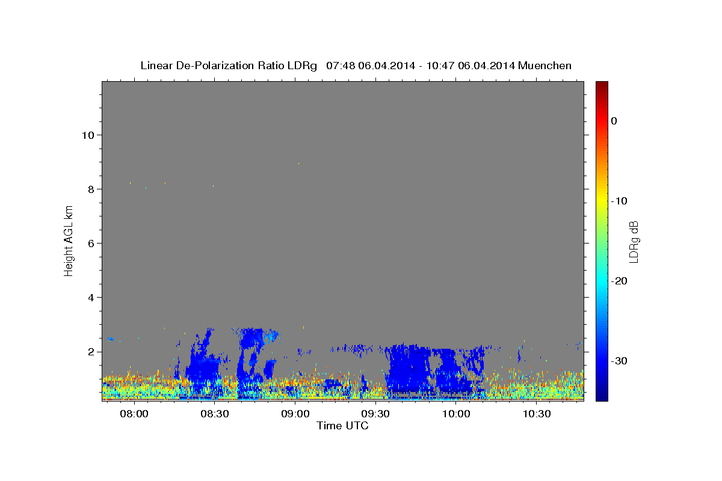Click the 09:00 time axis label
Viewport: 722px width, 481px height.
[295, 414]
